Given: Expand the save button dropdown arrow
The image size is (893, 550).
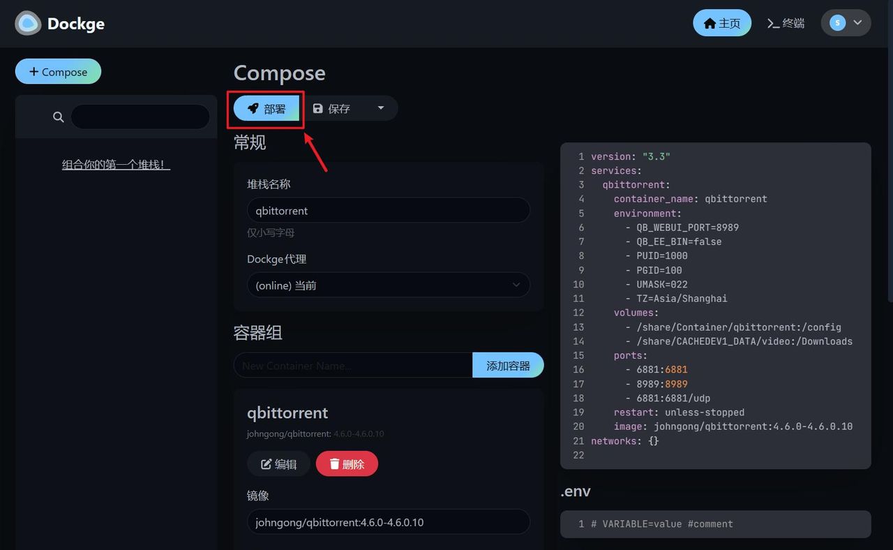Looking at the screenshot, I should pyautogui.click(x=381, y=108).
